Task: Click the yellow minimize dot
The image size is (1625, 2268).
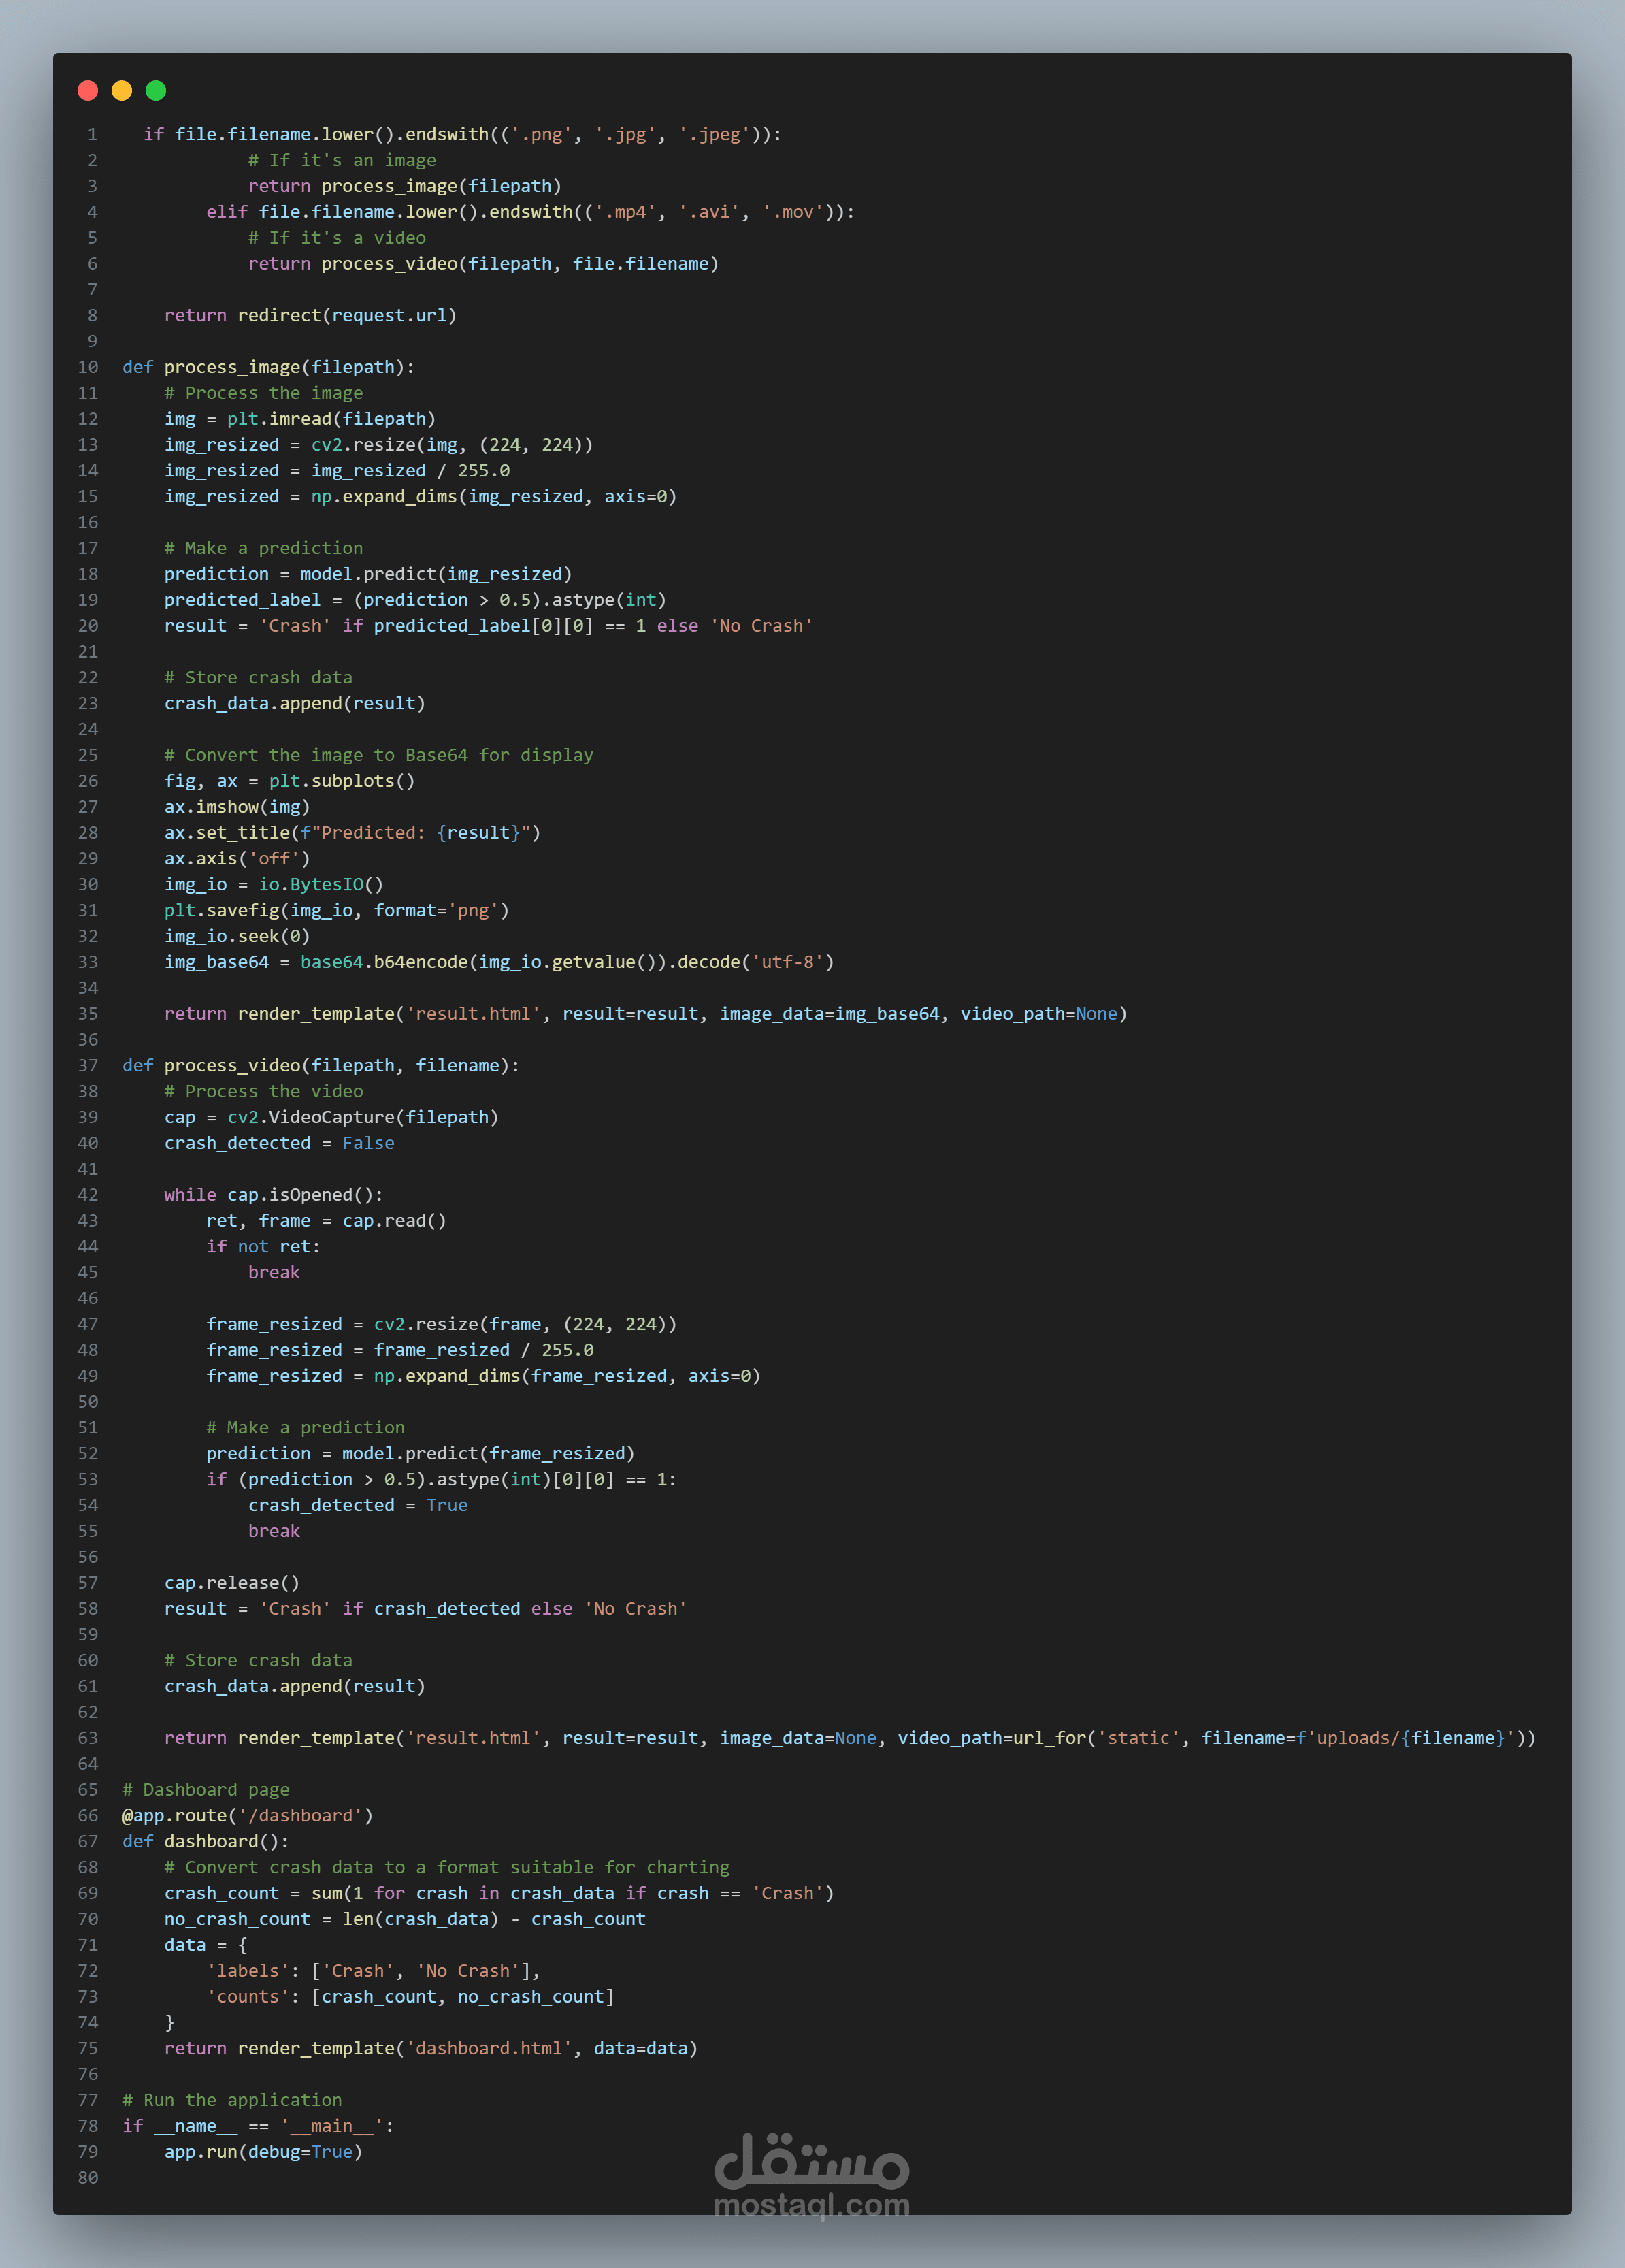Action: 122,91
